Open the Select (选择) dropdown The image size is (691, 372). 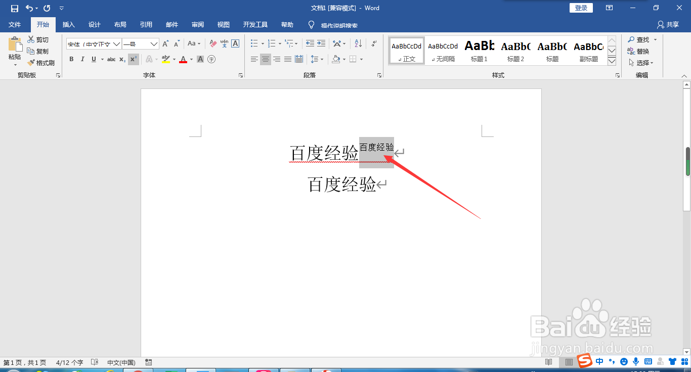click(x=641, y=63)
